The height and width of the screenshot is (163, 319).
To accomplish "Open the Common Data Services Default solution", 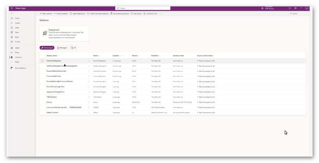I will tap(57, 107).
